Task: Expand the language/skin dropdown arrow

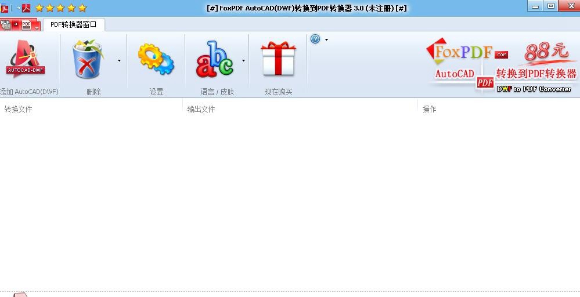Action: pyautogui.click(x=243, y=60)
